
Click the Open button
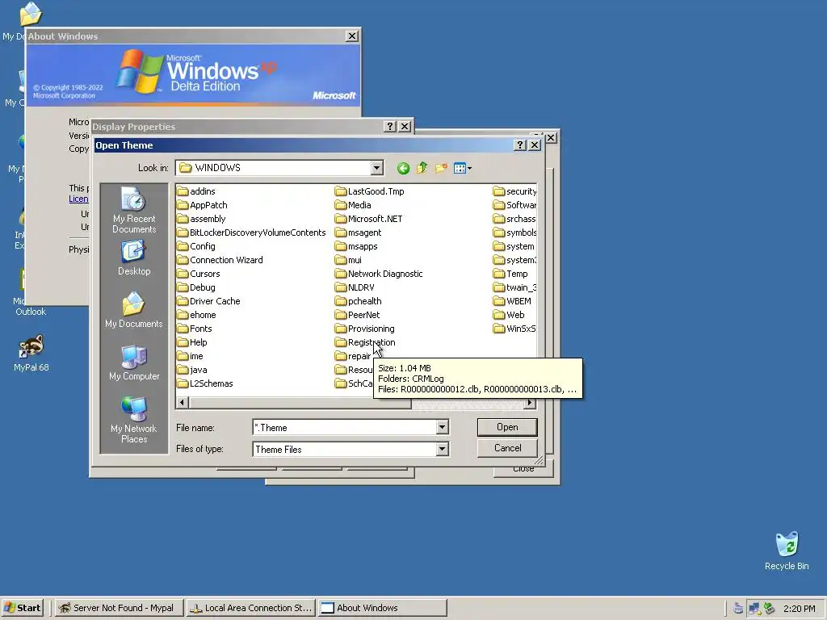pyautogui.click(x=507, y=427)
